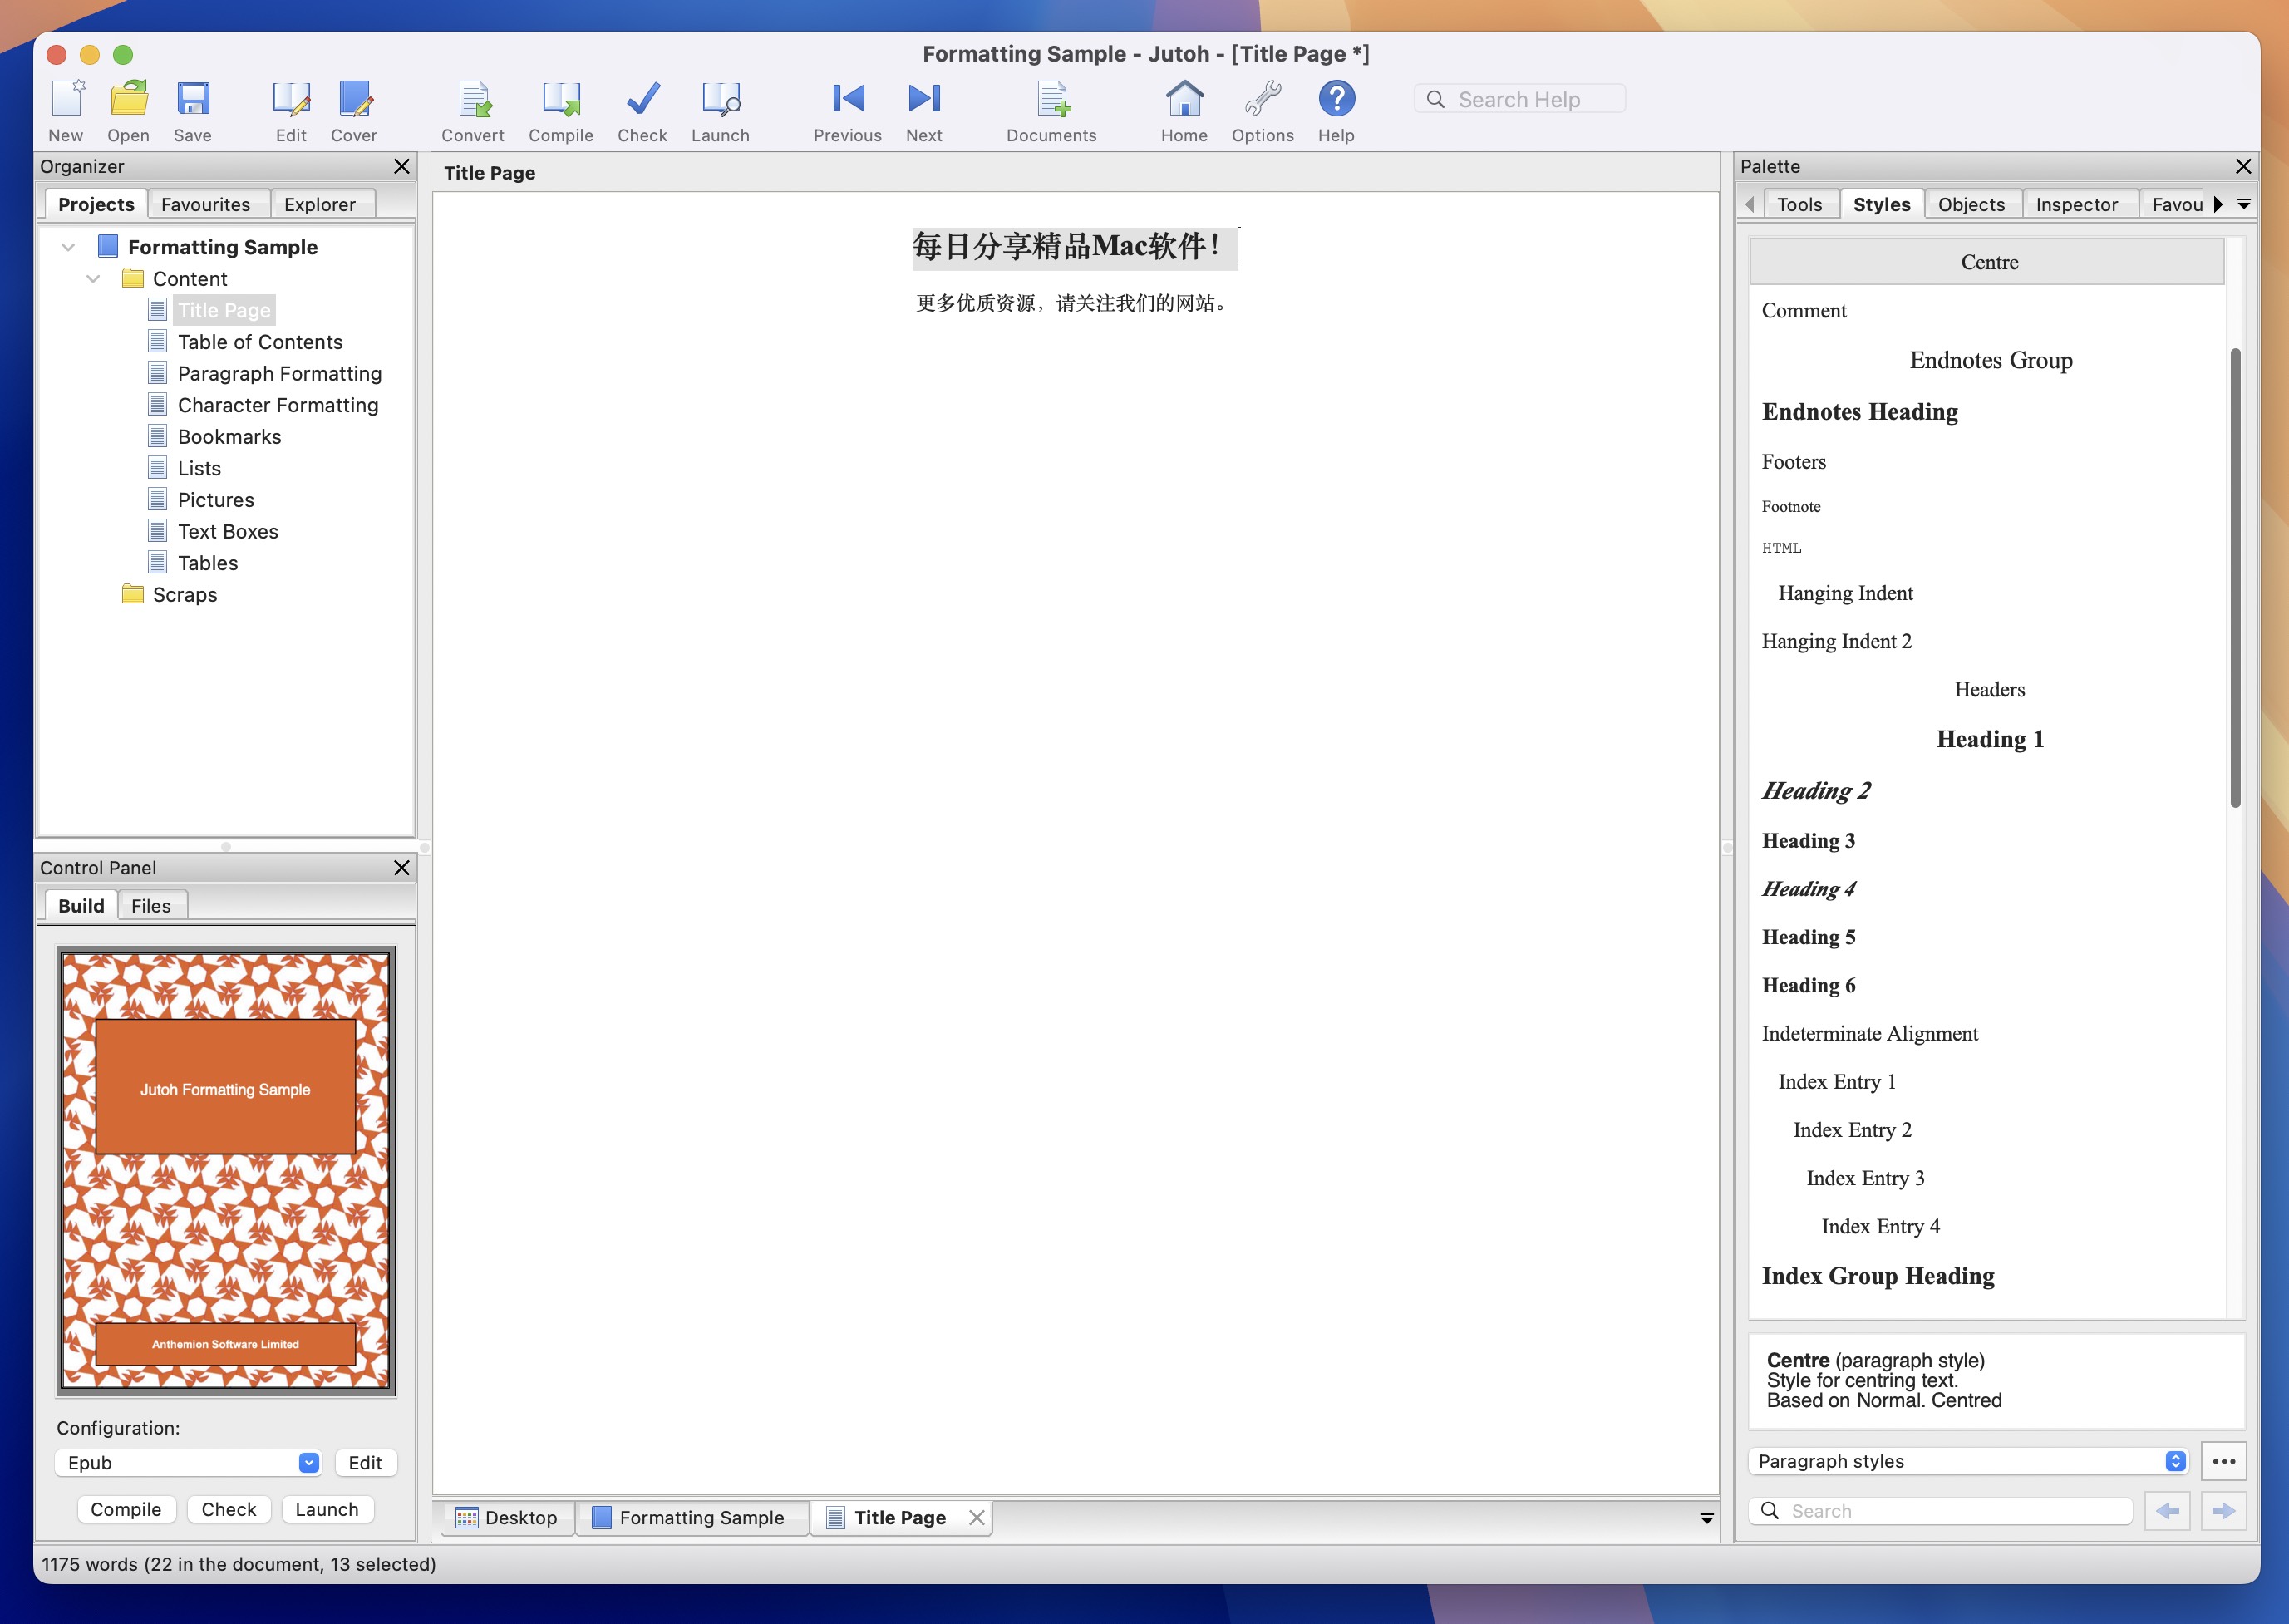Close the Palette panel
The height and width of the screenshot is (1624, 2289).
[2243, 166]
